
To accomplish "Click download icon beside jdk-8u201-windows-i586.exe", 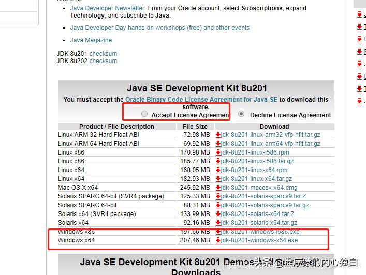I will [x=218, y=232].
